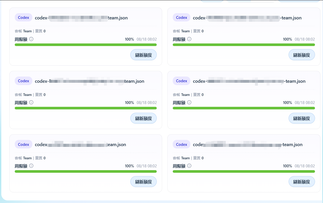Click the 周限额 info icon in middle-left card
The height and width of the screenshot is (203, 323).
[31, 102]
